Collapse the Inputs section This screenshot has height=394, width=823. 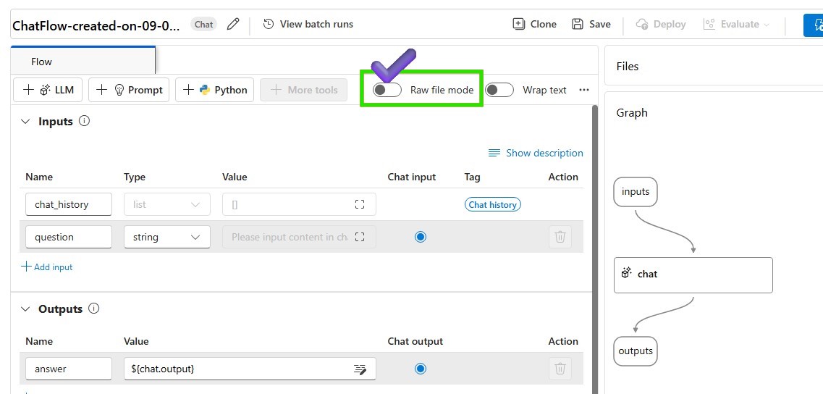[x=26, y=122]
